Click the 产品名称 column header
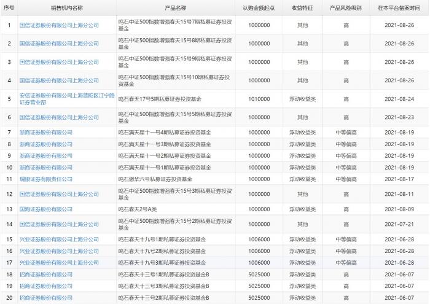Viewport: 430px width, 304px height. pyautogui.click(x=175, y=8)
